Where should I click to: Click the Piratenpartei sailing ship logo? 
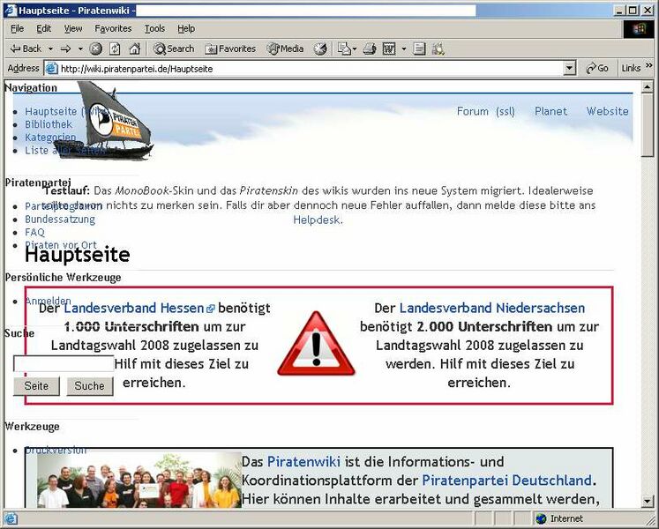tap(104, 121)
